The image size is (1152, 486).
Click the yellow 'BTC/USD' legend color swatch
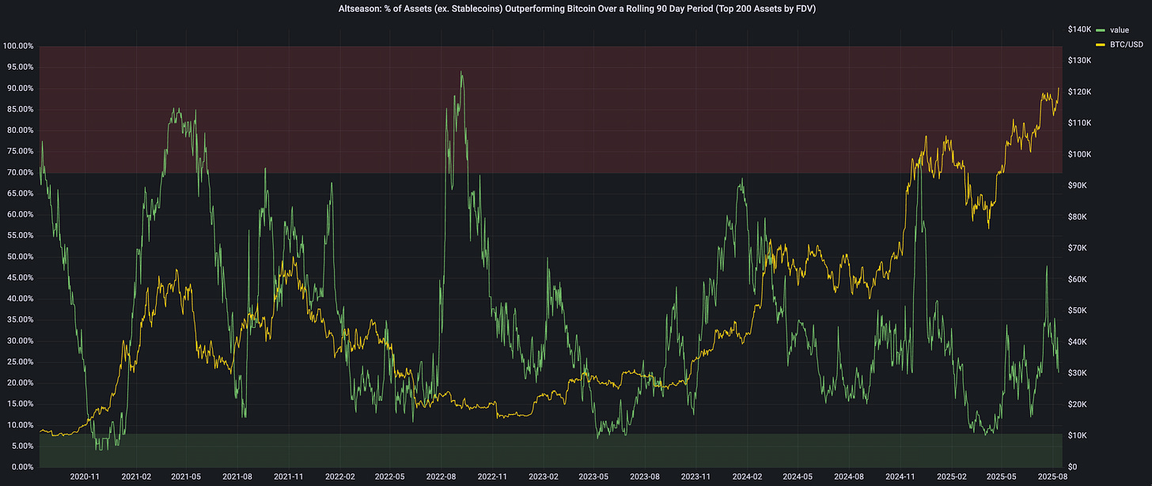tap(1101, 44)
